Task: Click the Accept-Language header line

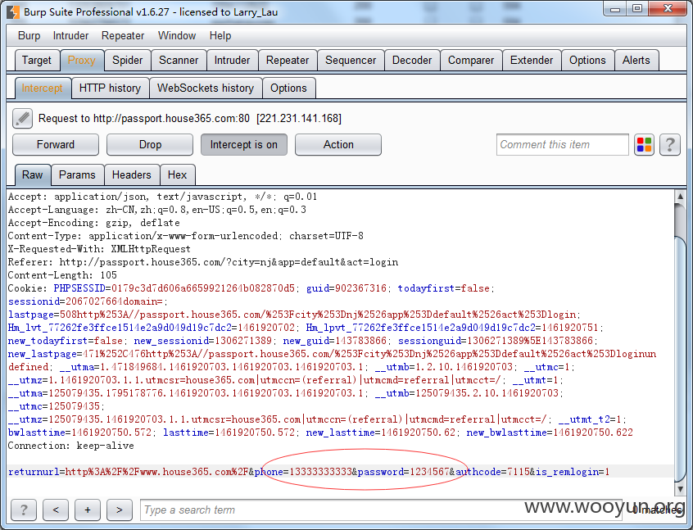Action: pos(157,210)
